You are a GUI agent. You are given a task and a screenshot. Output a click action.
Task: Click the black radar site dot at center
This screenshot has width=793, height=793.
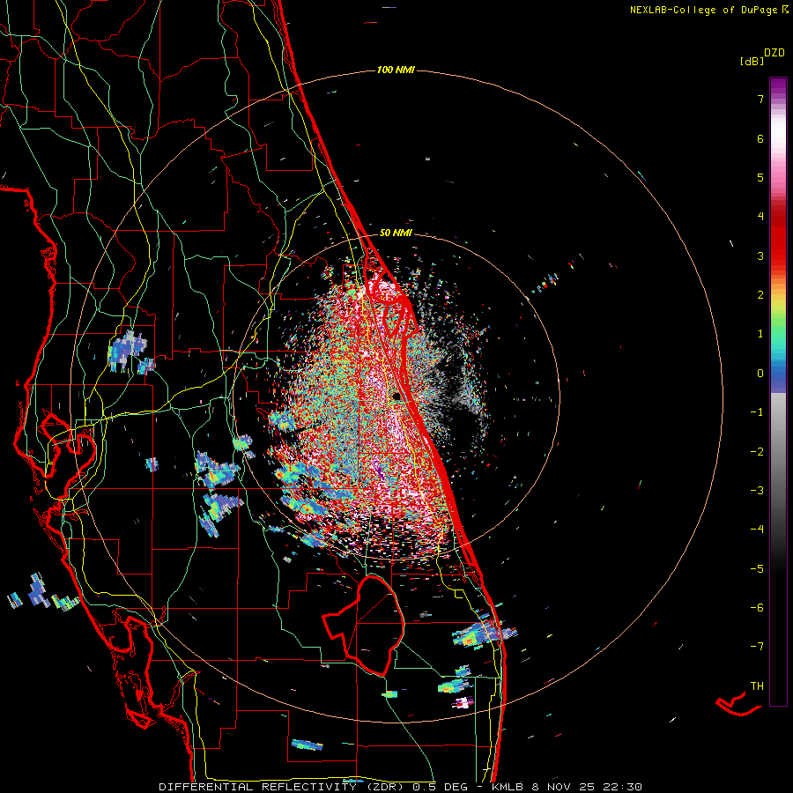click(x=397, y=396)
